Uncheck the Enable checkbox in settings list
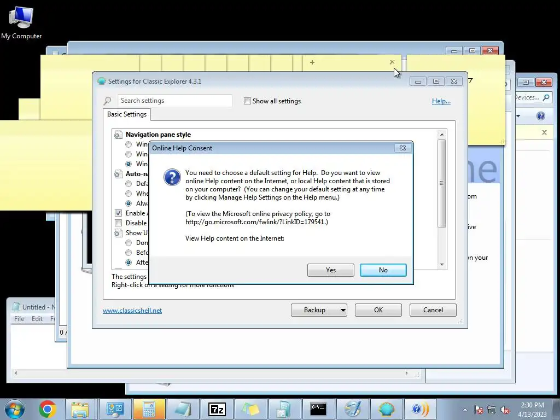 coord(118,213)
